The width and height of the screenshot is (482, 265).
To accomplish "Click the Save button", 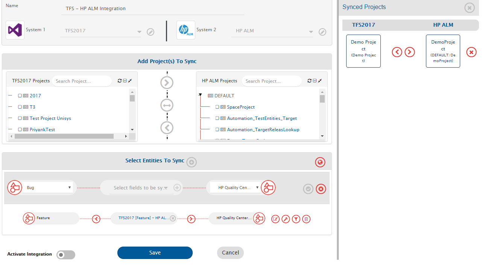I will pyautogui.click(x=155, y=253).
